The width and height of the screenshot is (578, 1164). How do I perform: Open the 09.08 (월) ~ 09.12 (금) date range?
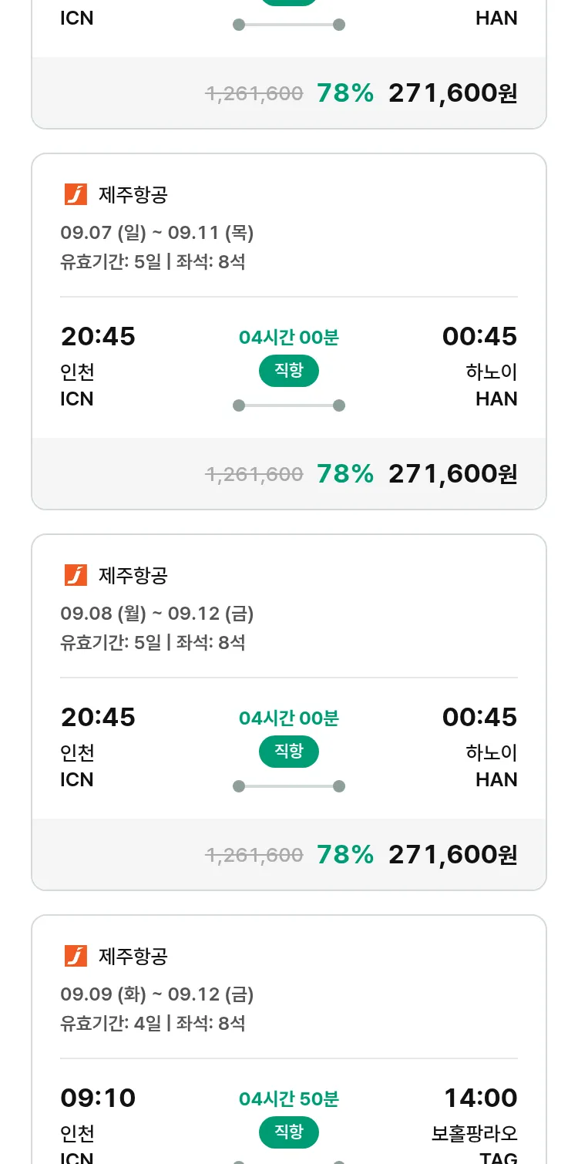(x=157, y=614)
